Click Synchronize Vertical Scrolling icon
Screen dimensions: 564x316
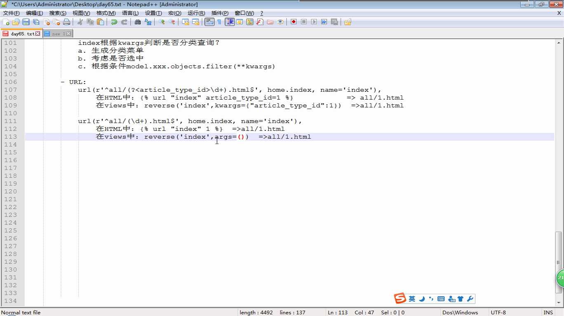coord(186,22)
